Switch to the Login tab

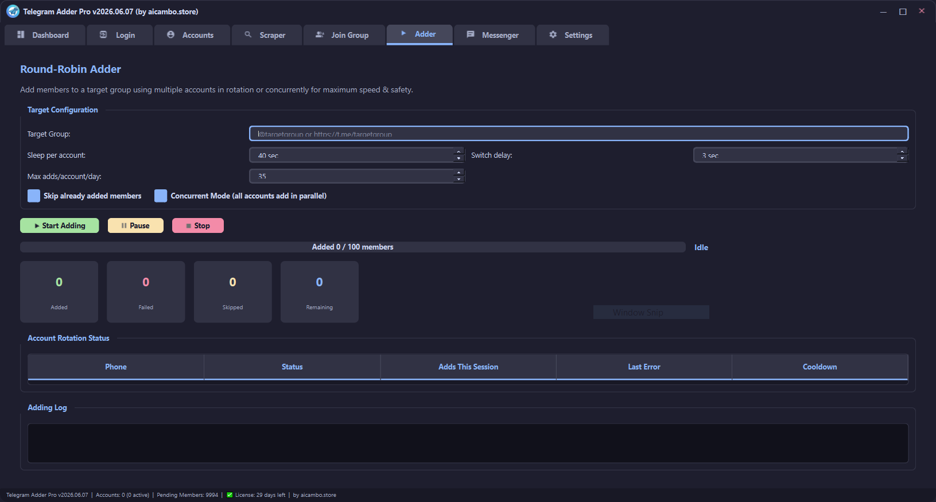(x=119, y=35)
